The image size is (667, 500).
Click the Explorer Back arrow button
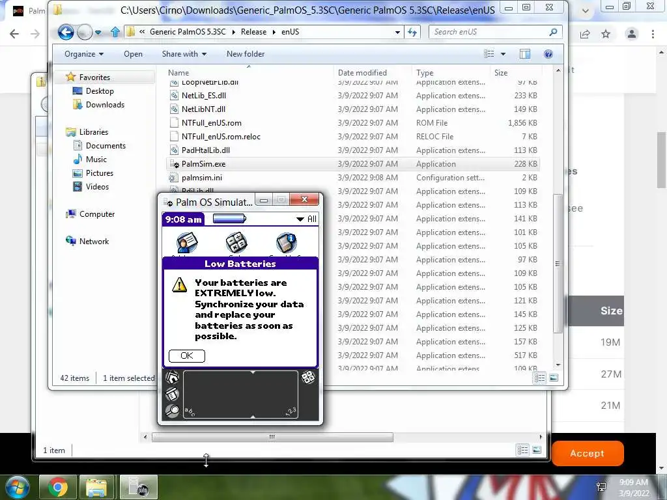[66, 32]
